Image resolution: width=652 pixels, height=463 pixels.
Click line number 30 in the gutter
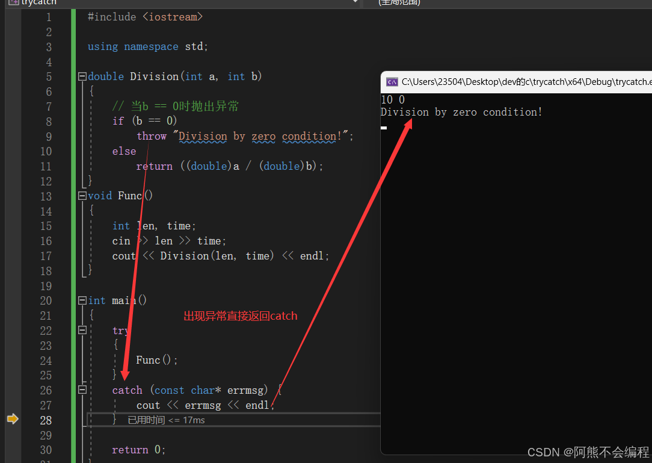[46, 450]
